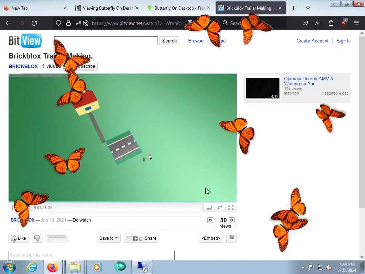365x274 pixels.
Task: Close the New Tab tab
Action: tap(66, 8)
